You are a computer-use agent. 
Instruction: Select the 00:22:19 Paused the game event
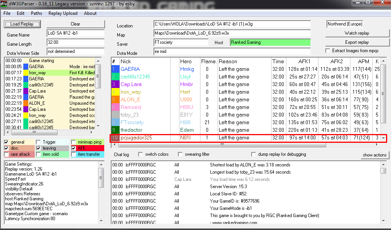click(x=50, y=97)
